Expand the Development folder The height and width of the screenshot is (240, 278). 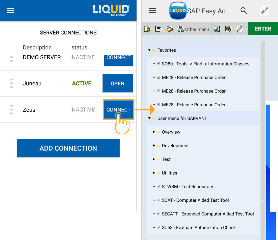pos(154,146)
